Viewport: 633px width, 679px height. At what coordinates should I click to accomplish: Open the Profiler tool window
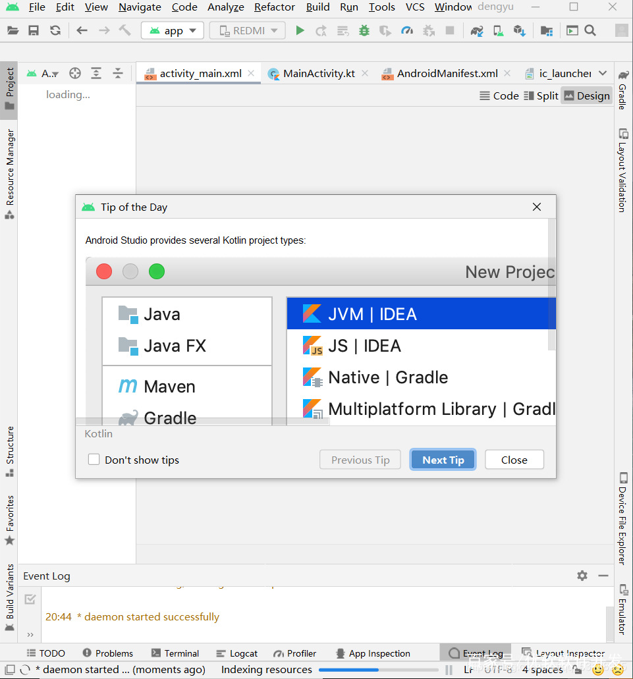pos(295,653)
